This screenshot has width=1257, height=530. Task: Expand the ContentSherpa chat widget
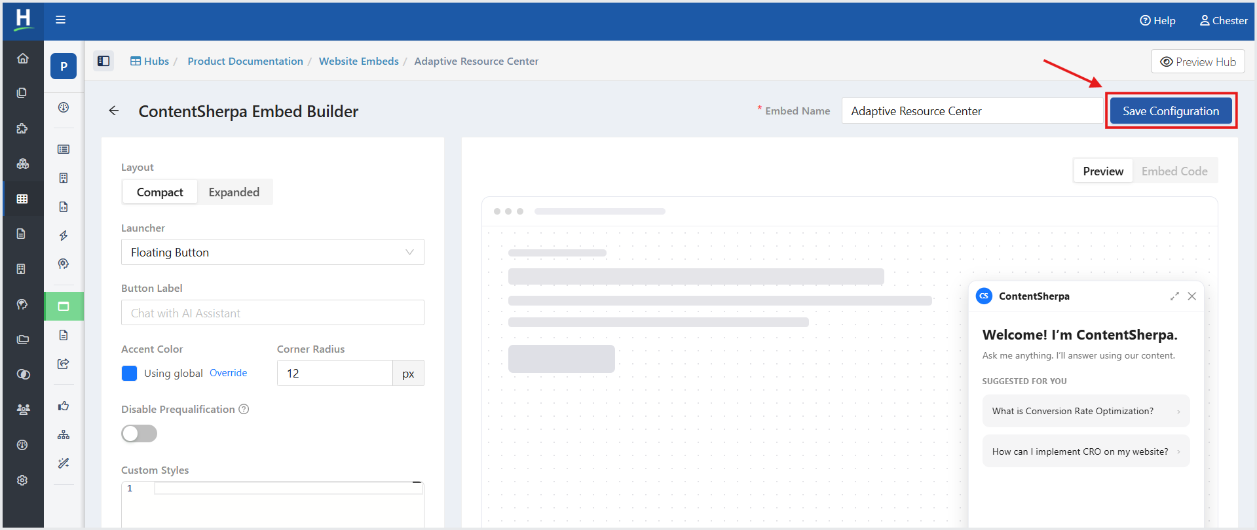pyautogui.click(x=1174, y=296)
